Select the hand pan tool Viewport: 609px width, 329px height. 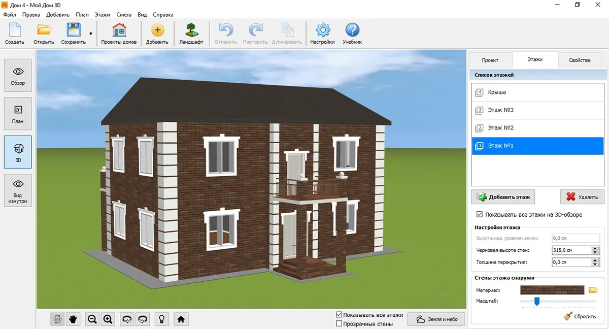tap(74, 319)
